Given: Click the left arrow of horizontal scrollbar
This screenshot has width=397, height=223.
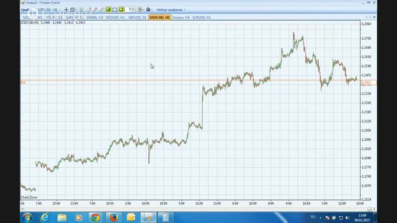Looking at the screenshot, I should coord(22,209).
